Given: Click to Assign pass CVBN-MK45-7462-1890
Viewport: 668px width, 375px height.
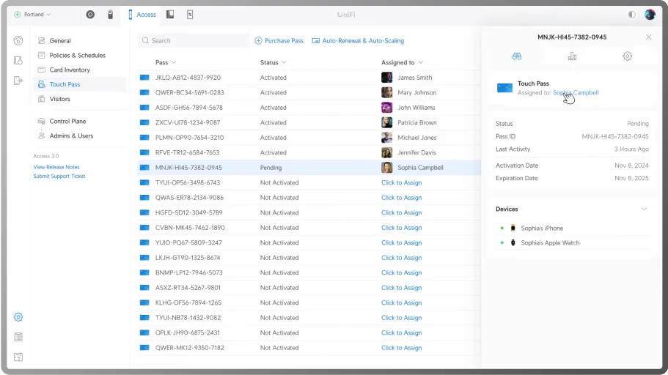Looking at the screenshot, I should (401, 228).
